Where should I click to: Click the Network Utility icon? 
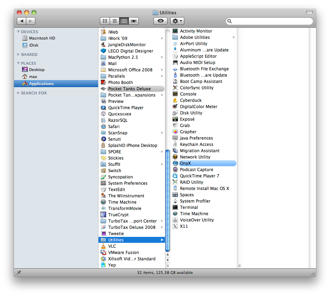point(175,157)
